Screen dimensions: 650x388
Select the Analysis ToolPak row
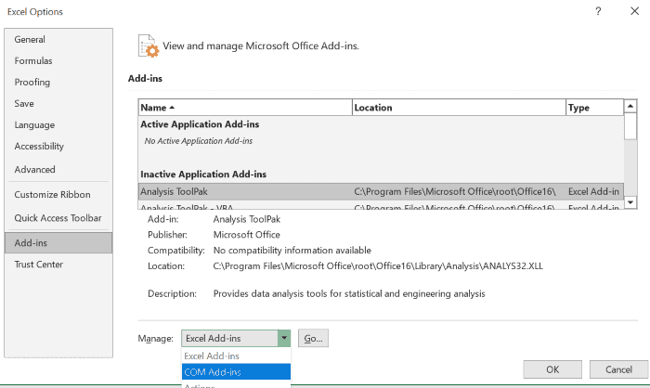click(x=381, y=191)
